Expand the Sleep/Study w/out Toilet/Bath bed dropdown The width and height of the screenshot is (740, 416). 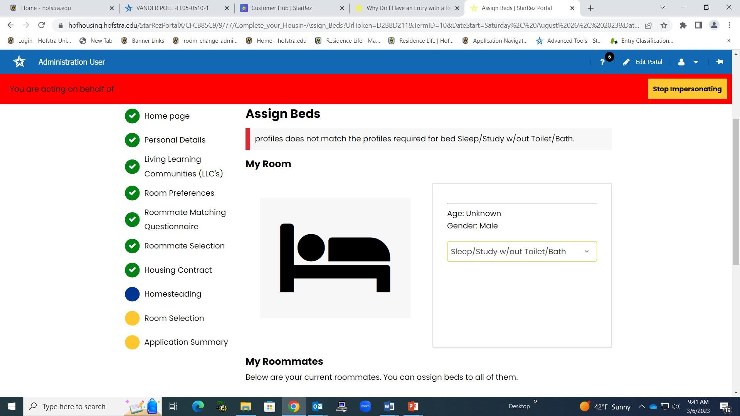click(521, 252)
